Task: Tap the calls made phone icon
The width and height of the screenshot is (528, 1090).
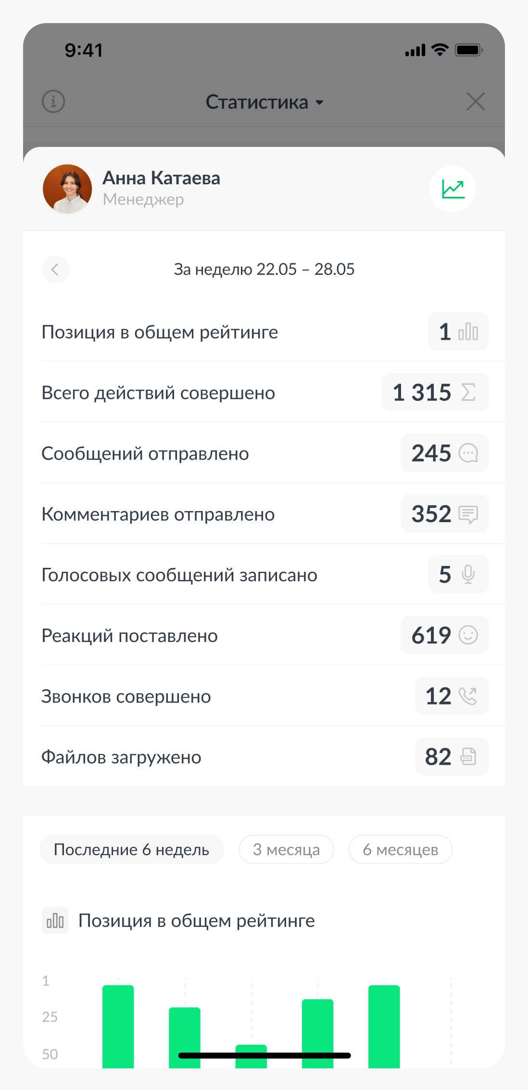Action: [467, 696]
